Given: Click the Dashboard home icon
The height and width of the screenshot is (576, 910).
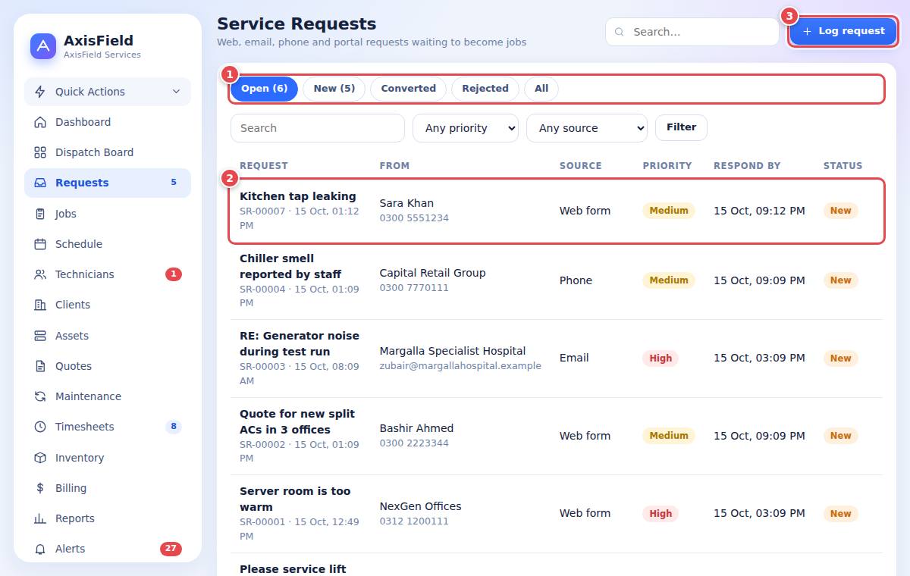Looking at the screenshot, I should pyautogui.click(x=40, y=122).
